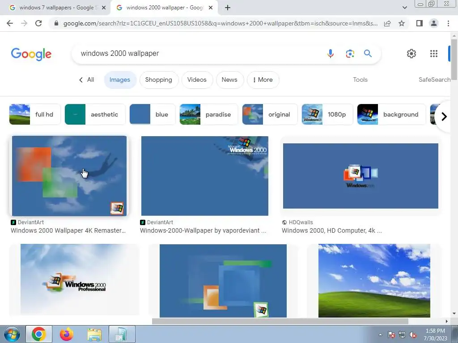Image resolution: width=458 pixels, height=343 pixels.
Task: Open Windows 2000 Wallpaper 4K Remaster thumbnail
Action: tap(69, 176)
